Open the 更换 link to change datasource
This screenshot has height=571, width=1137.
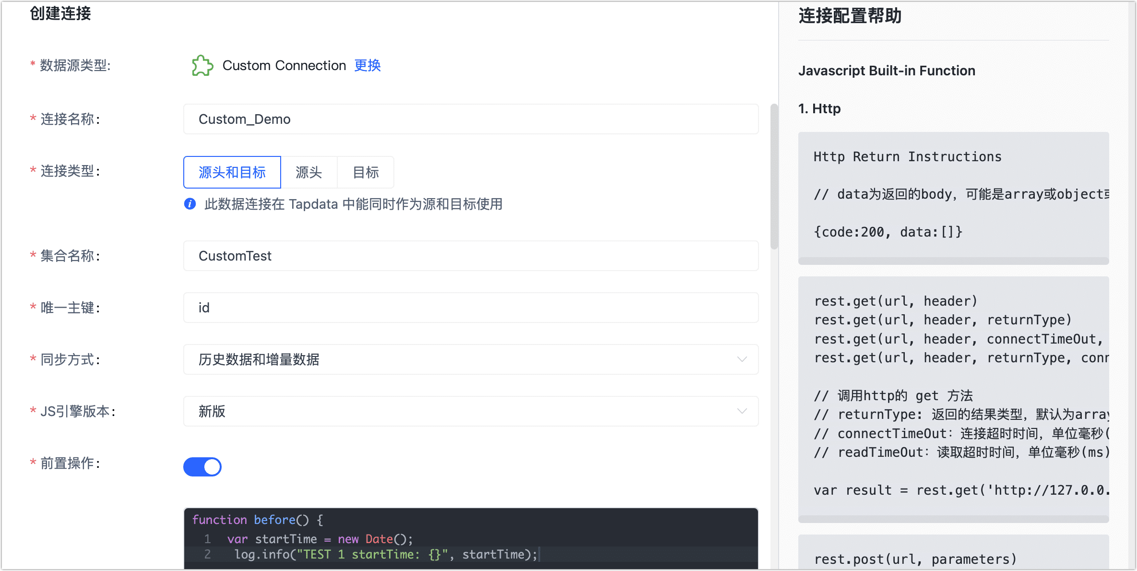coord(367,66)
